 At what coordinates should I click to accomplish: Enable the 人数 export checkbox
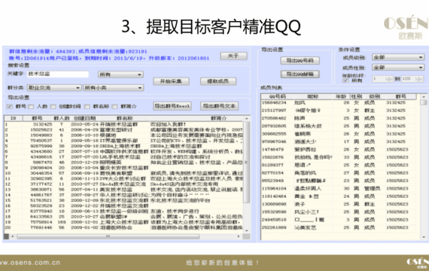click(x=31, y=106)
